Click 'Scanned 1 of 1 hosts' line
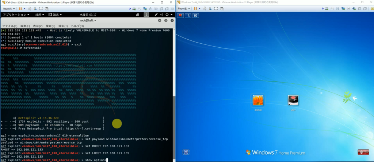 point(36,37)
